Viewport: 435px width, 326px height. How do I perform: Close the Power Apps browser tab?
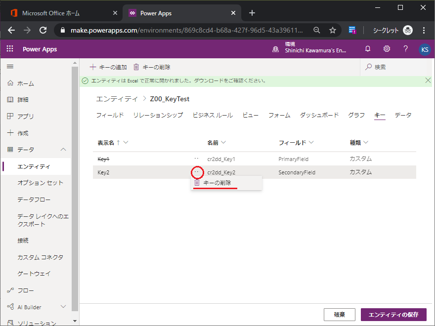point(233,13)
